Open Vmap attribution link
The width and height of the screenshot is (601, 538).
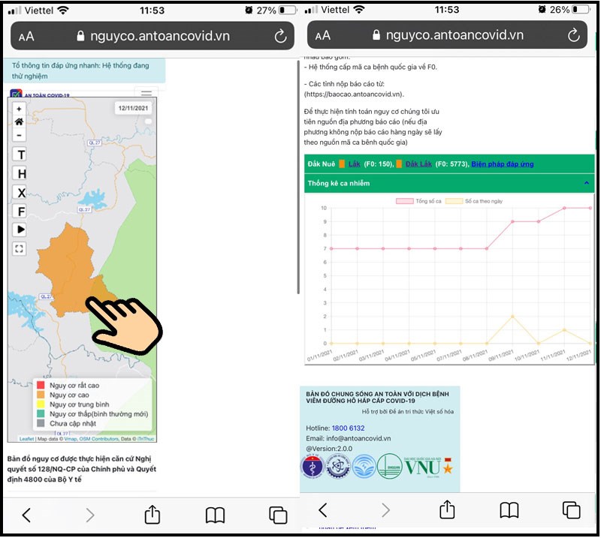[70, 439]
